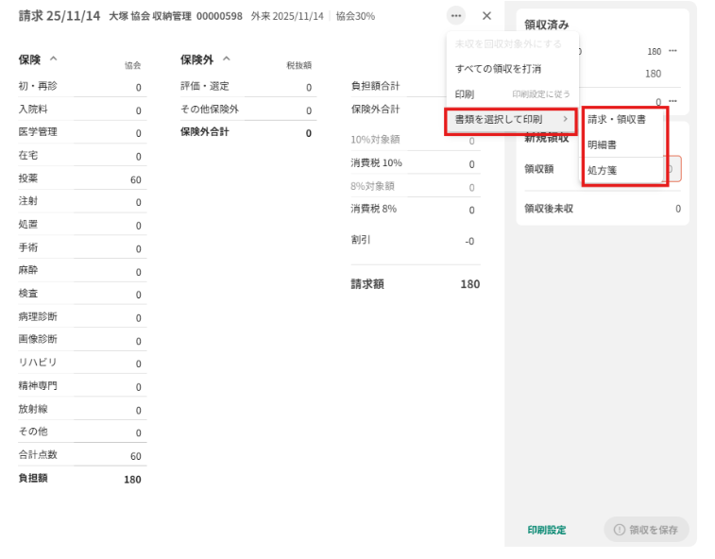715x559 pixels.
Task: Click the 印刷設定 link
Action: 547,530
